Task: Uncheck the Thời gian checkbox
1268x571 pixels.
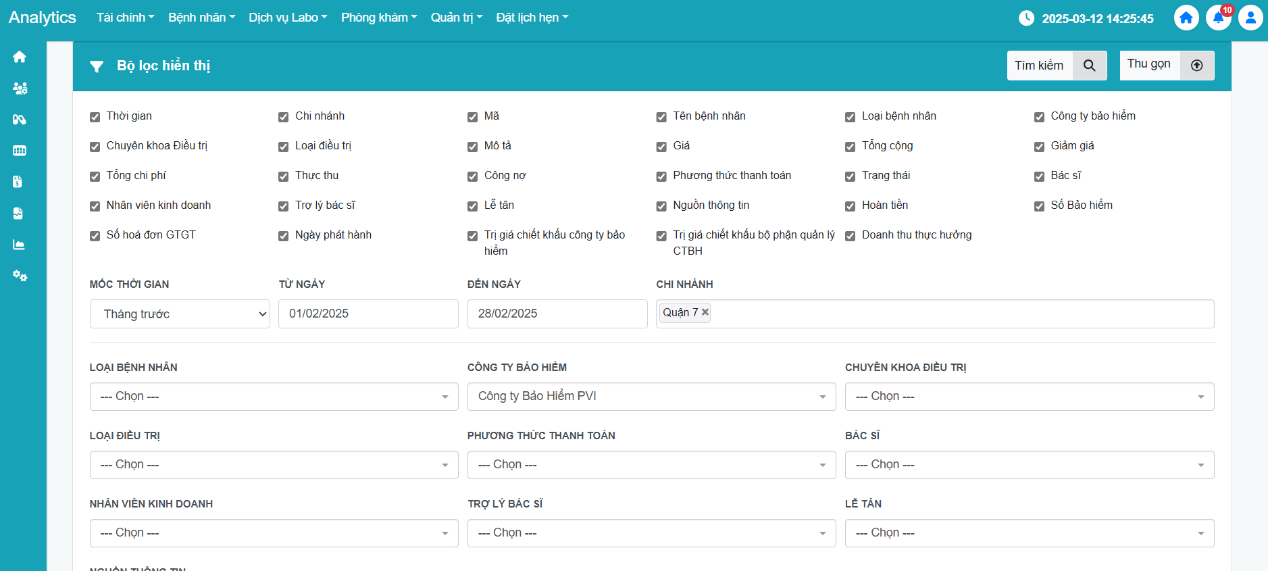Action: (95, 117)
